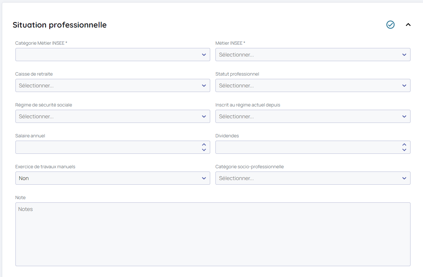This screenshot has height=277, width=423.
Task: Collapse the Situation professionnelle section
Action: click(x=408, y=25)
